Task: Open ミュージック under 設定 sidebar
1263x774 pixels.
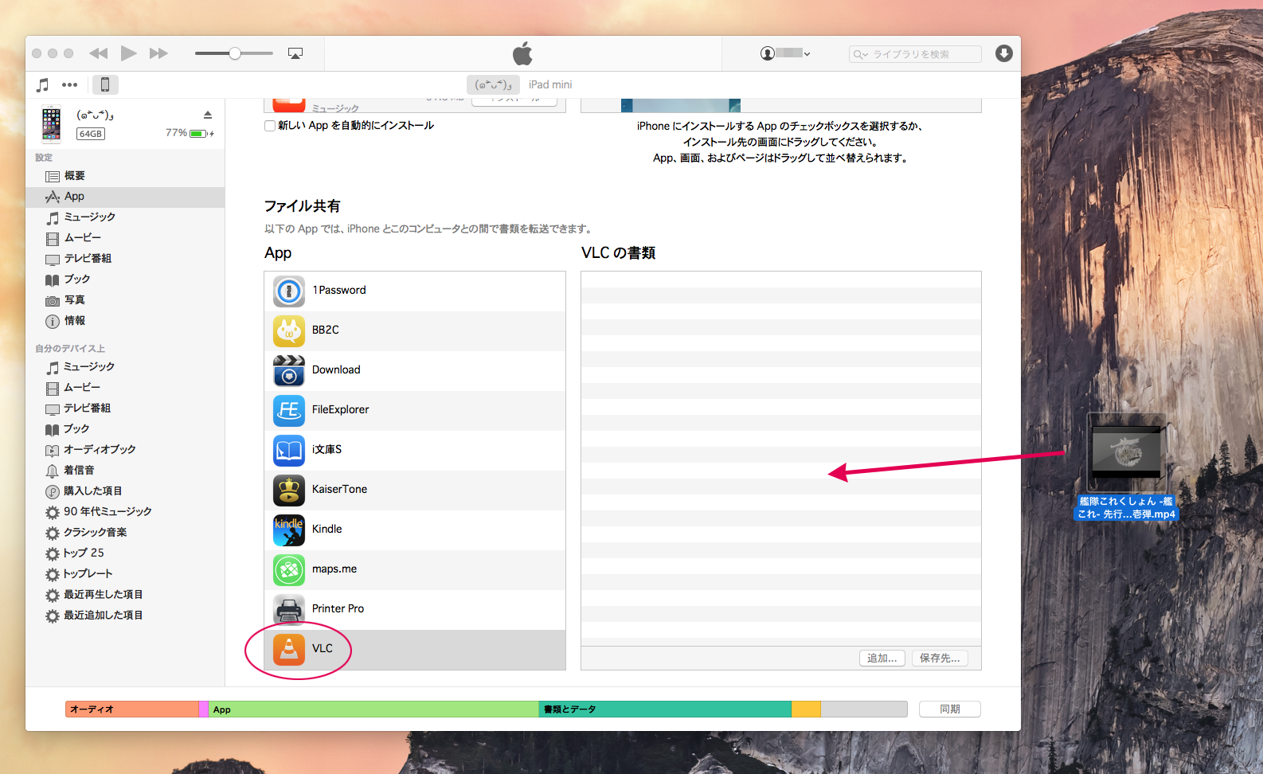Action: pos(125,217)
